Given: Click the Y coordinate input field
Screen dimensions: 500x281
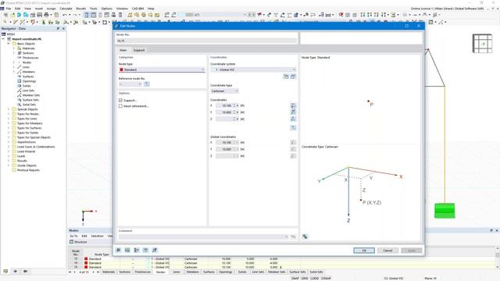Looking at the screenshot, I should pos(224,112).
